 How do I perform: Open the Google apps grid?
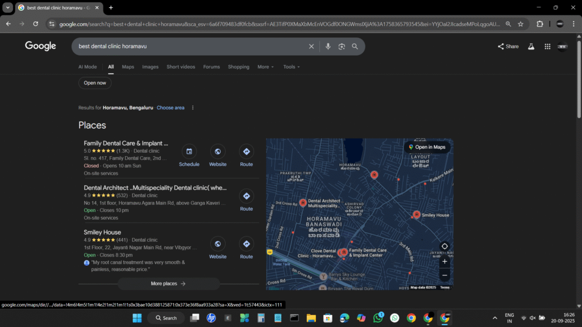point(547,47)
